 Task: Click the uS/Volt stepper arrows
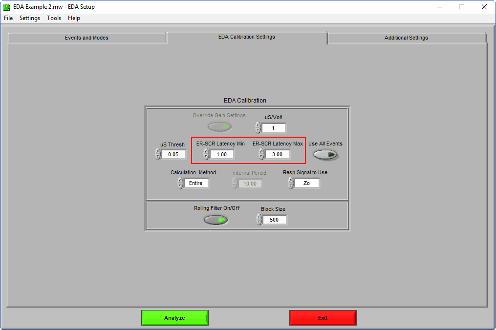[x=258, y=128]
